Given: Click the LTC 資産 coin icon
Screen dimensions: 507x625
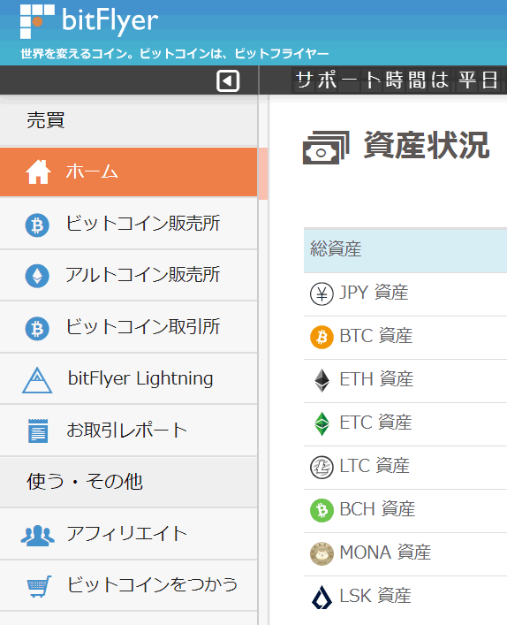Looking at the screenshot, I should pyautogui.click(x=322, y=467).
